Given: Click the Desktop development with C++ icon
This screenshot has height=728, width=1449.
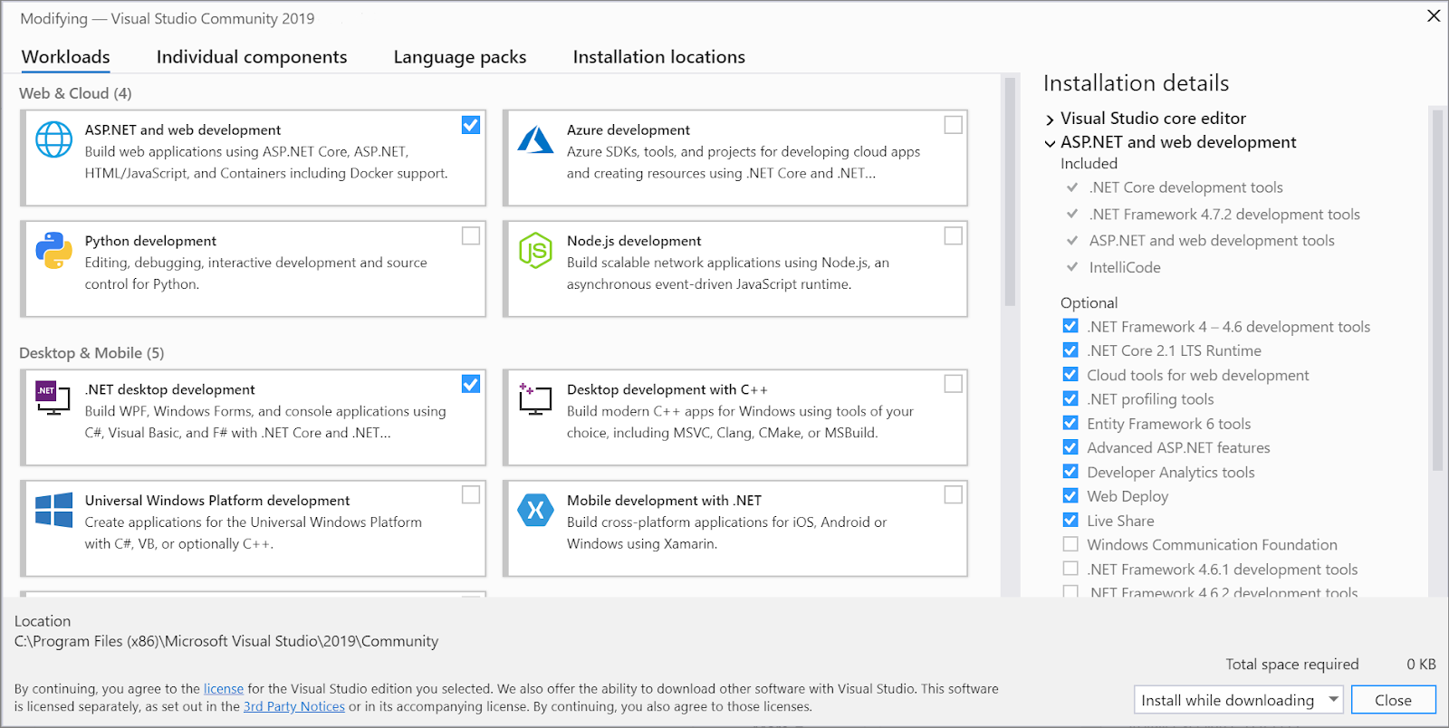Looking at the screenshot, I should pos(535,398).
